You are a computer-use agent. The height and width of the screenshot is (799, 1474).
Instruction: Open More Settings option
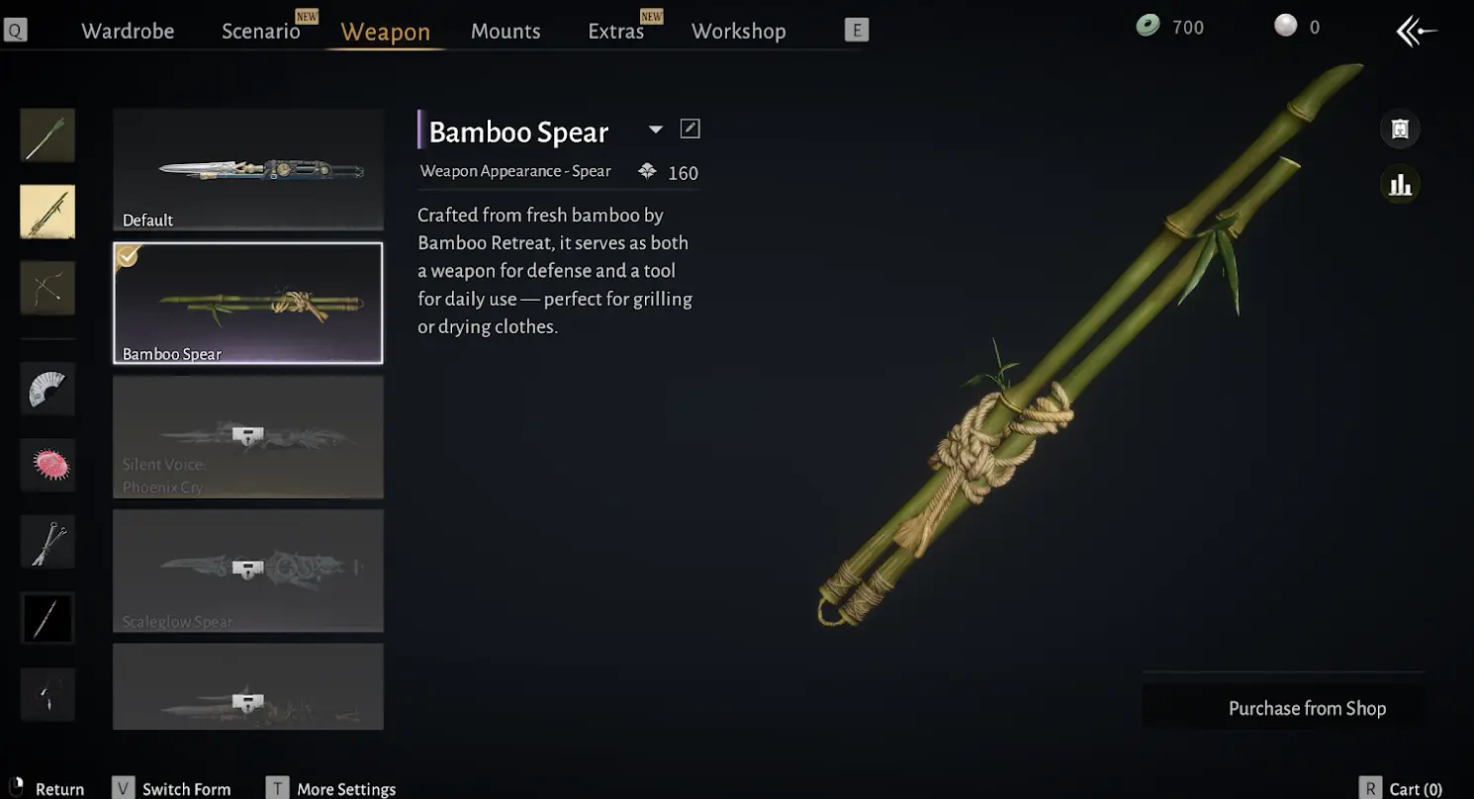tap(332, 788)
